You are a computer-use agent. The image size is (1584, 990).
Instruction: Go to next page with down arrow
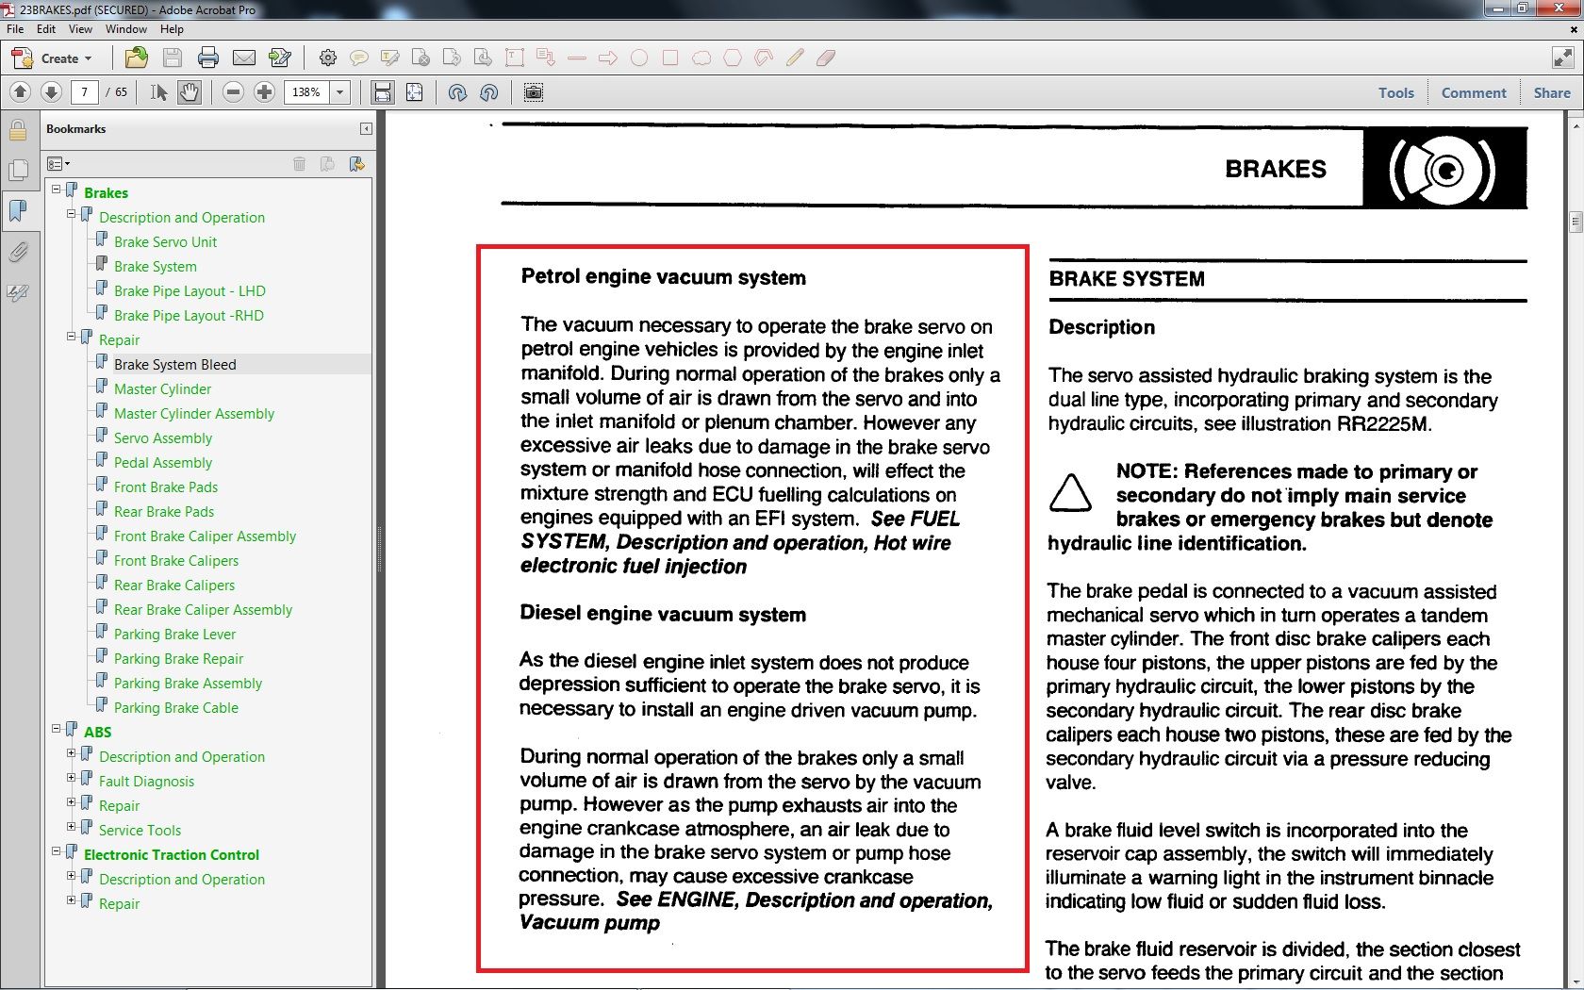point(52,92)
